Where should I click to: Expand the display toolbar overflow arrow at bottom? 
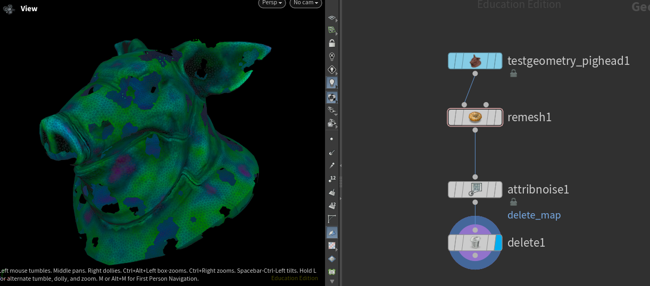click(332, 281)
